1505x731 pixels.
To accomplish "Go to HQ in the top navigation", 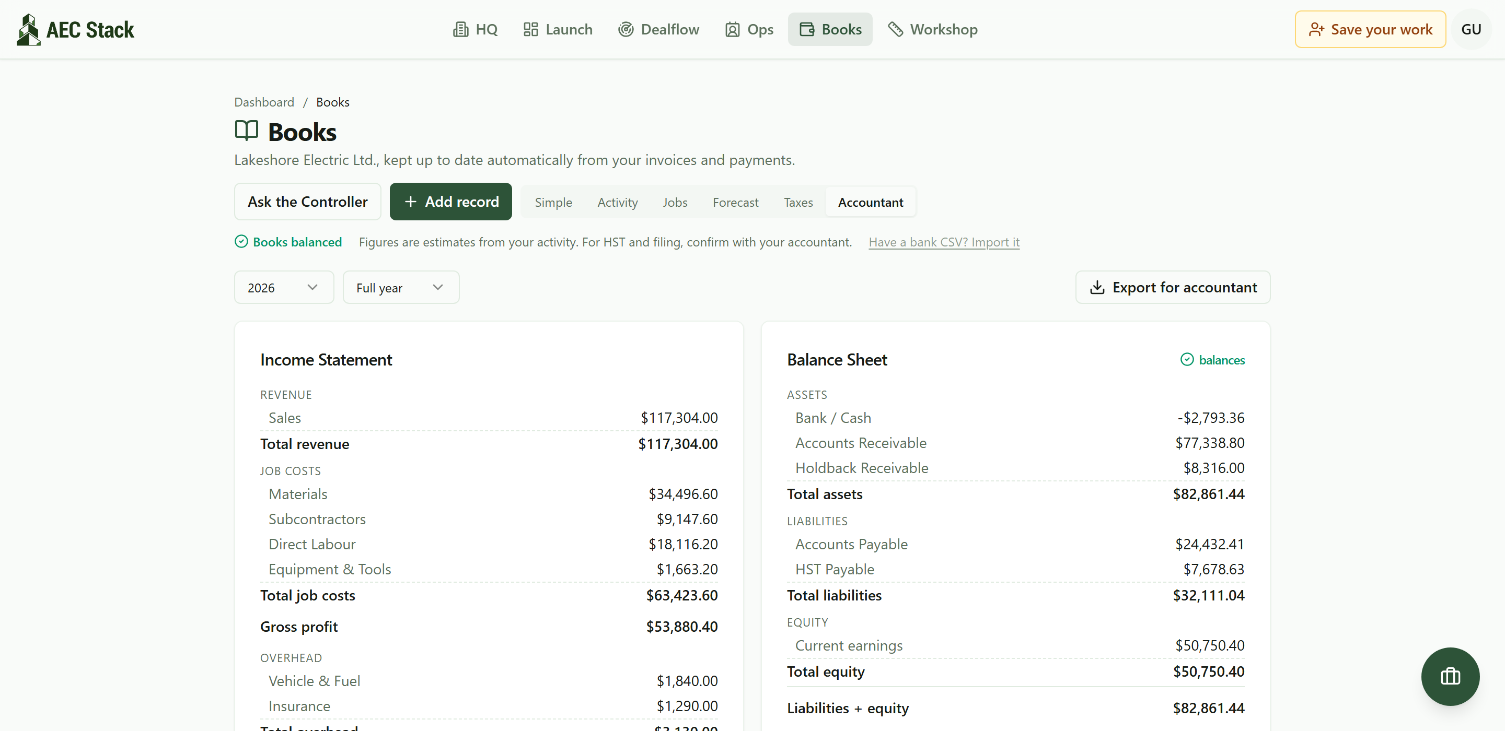I will tap(475, 29).
